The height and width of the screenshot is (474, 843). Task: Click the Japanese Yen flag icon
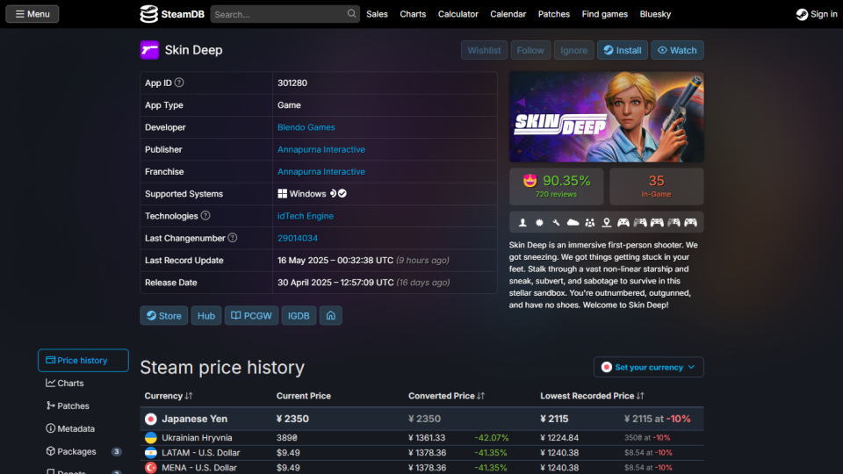[151, 419]
